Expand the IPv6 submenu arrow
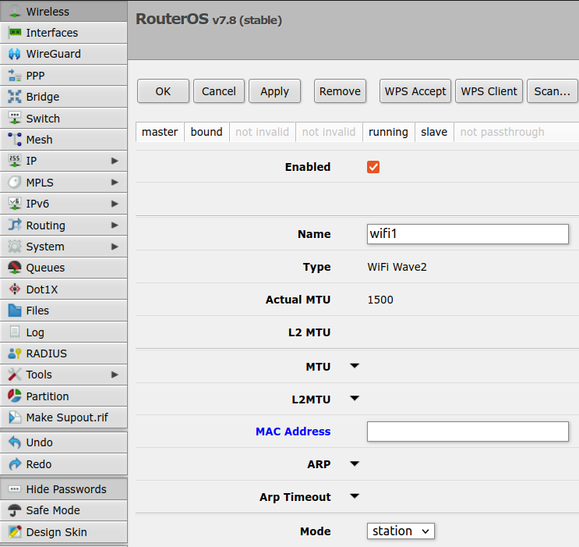 tap(115, 204)
